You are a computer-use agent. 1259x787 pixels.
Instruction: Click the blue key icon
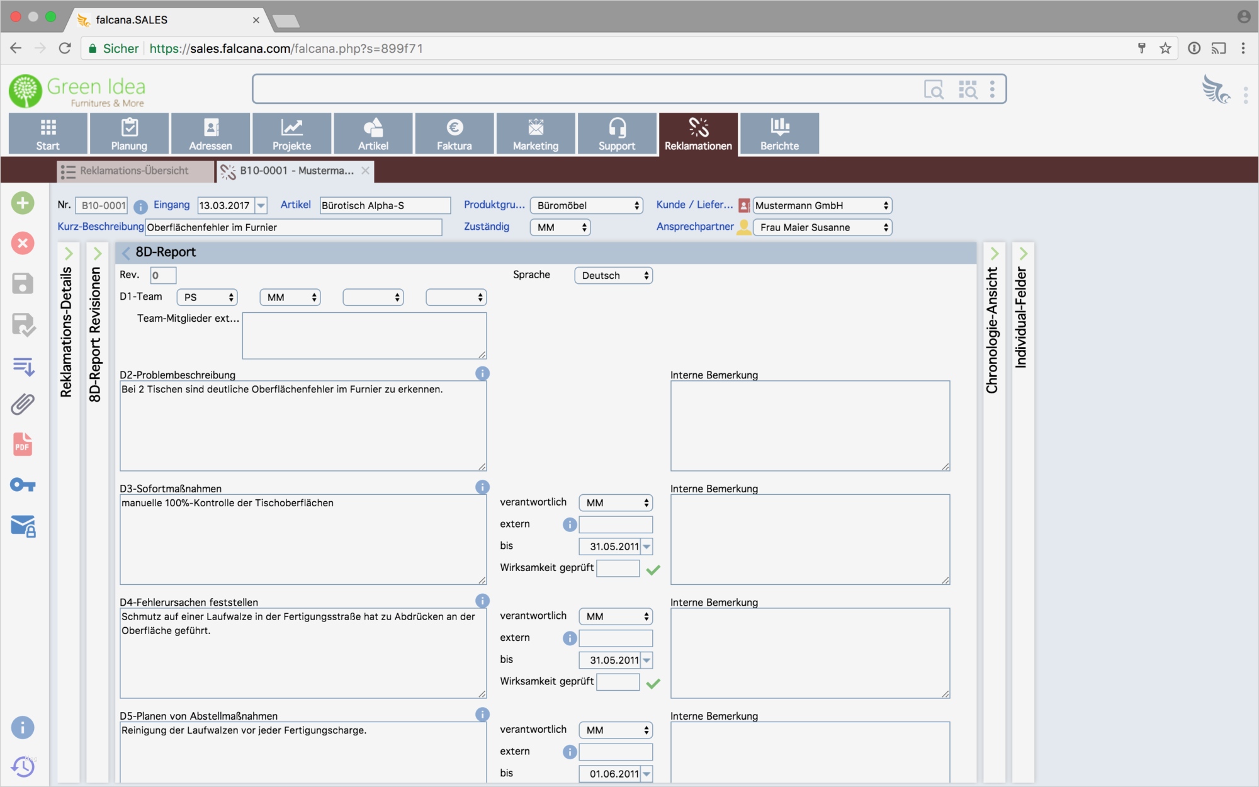(23, 485)
